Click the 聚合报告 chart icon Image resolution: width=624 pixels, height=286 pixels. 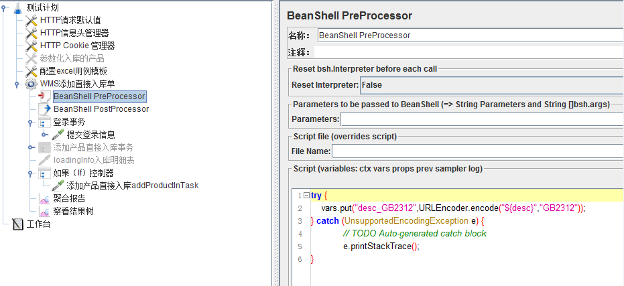point(44,198)
